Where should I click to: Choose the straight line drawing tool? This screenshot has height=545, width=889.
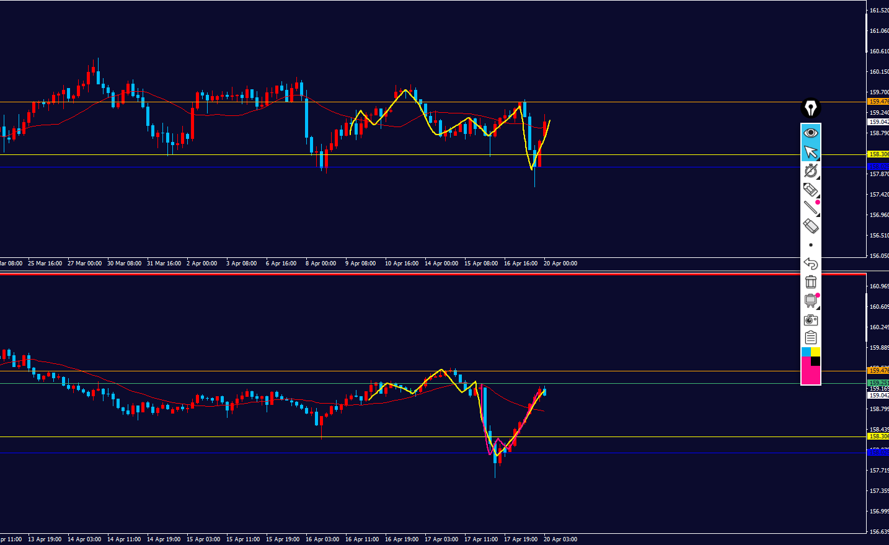coord(810,208)
